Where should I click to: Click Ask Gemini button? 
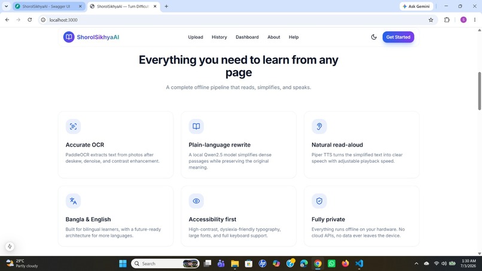pos(416,6)
